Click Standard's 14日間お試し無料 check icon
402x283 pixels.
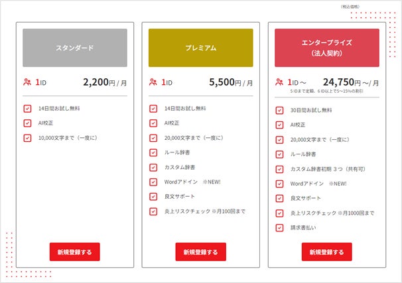point(27,108)
